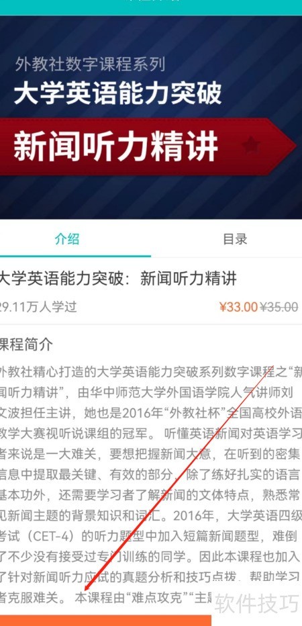302x626 pixels.
Task: Switch to the 目录 tab
Action: [235, 238]
